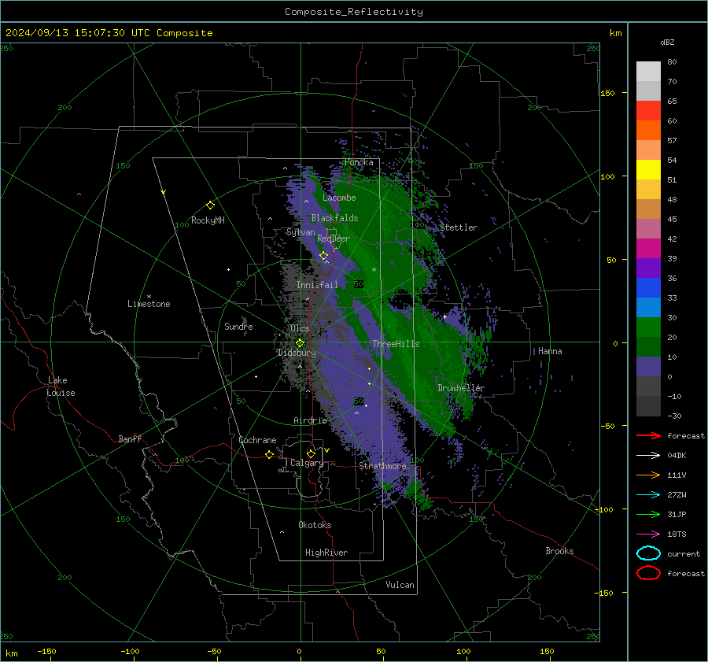The image size is (708, 662).
Task: Click the HighRiver label
Action: click(326, 553)
